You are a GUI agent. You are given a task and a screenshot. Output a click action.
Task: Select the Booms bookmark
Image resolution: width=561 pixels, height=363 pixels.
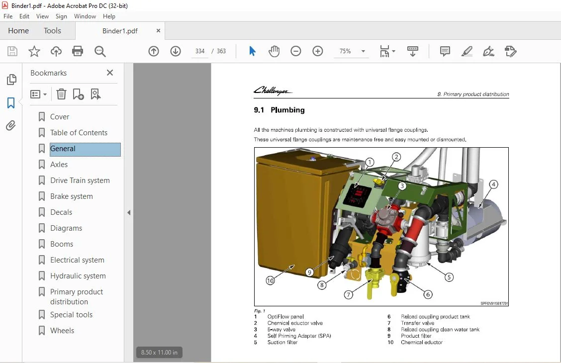62,244
